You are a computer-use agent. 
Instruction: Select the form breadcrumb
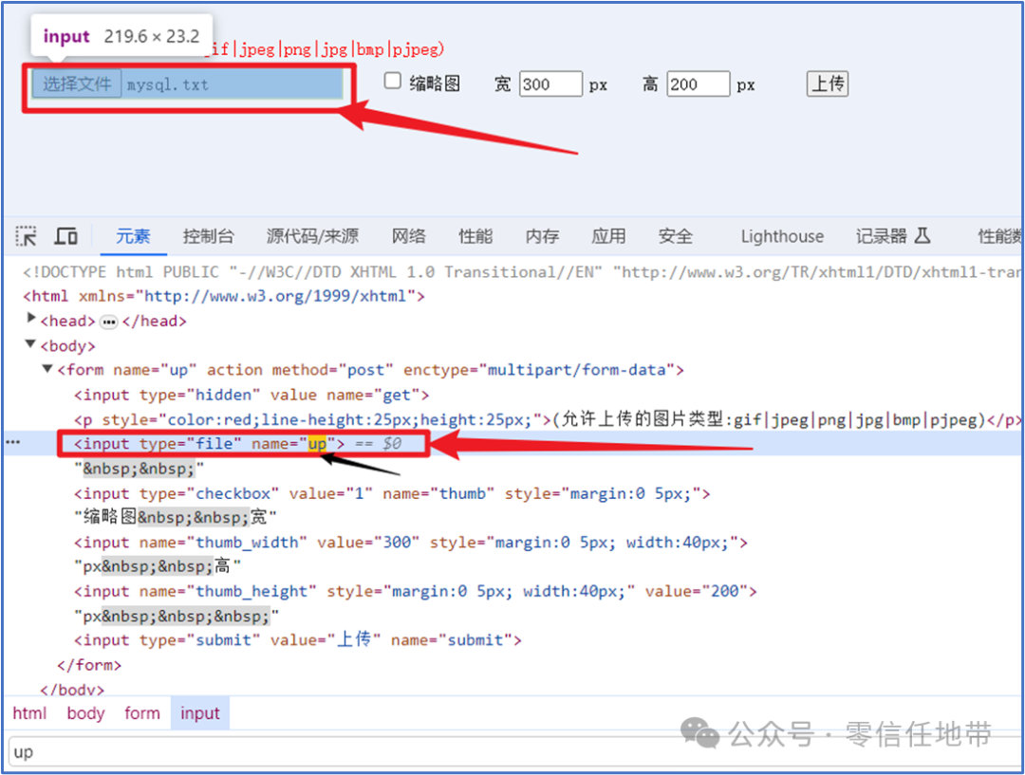pyautogui.click(x=141, y=713)
